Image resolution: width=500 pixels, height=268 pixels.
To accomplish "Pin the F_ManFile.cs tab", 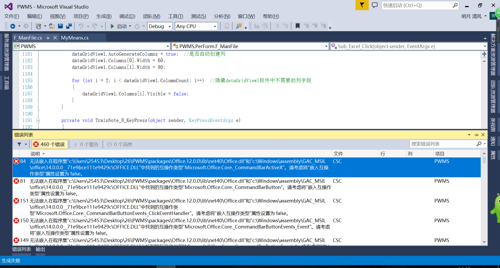I will (x=48, y=38).
